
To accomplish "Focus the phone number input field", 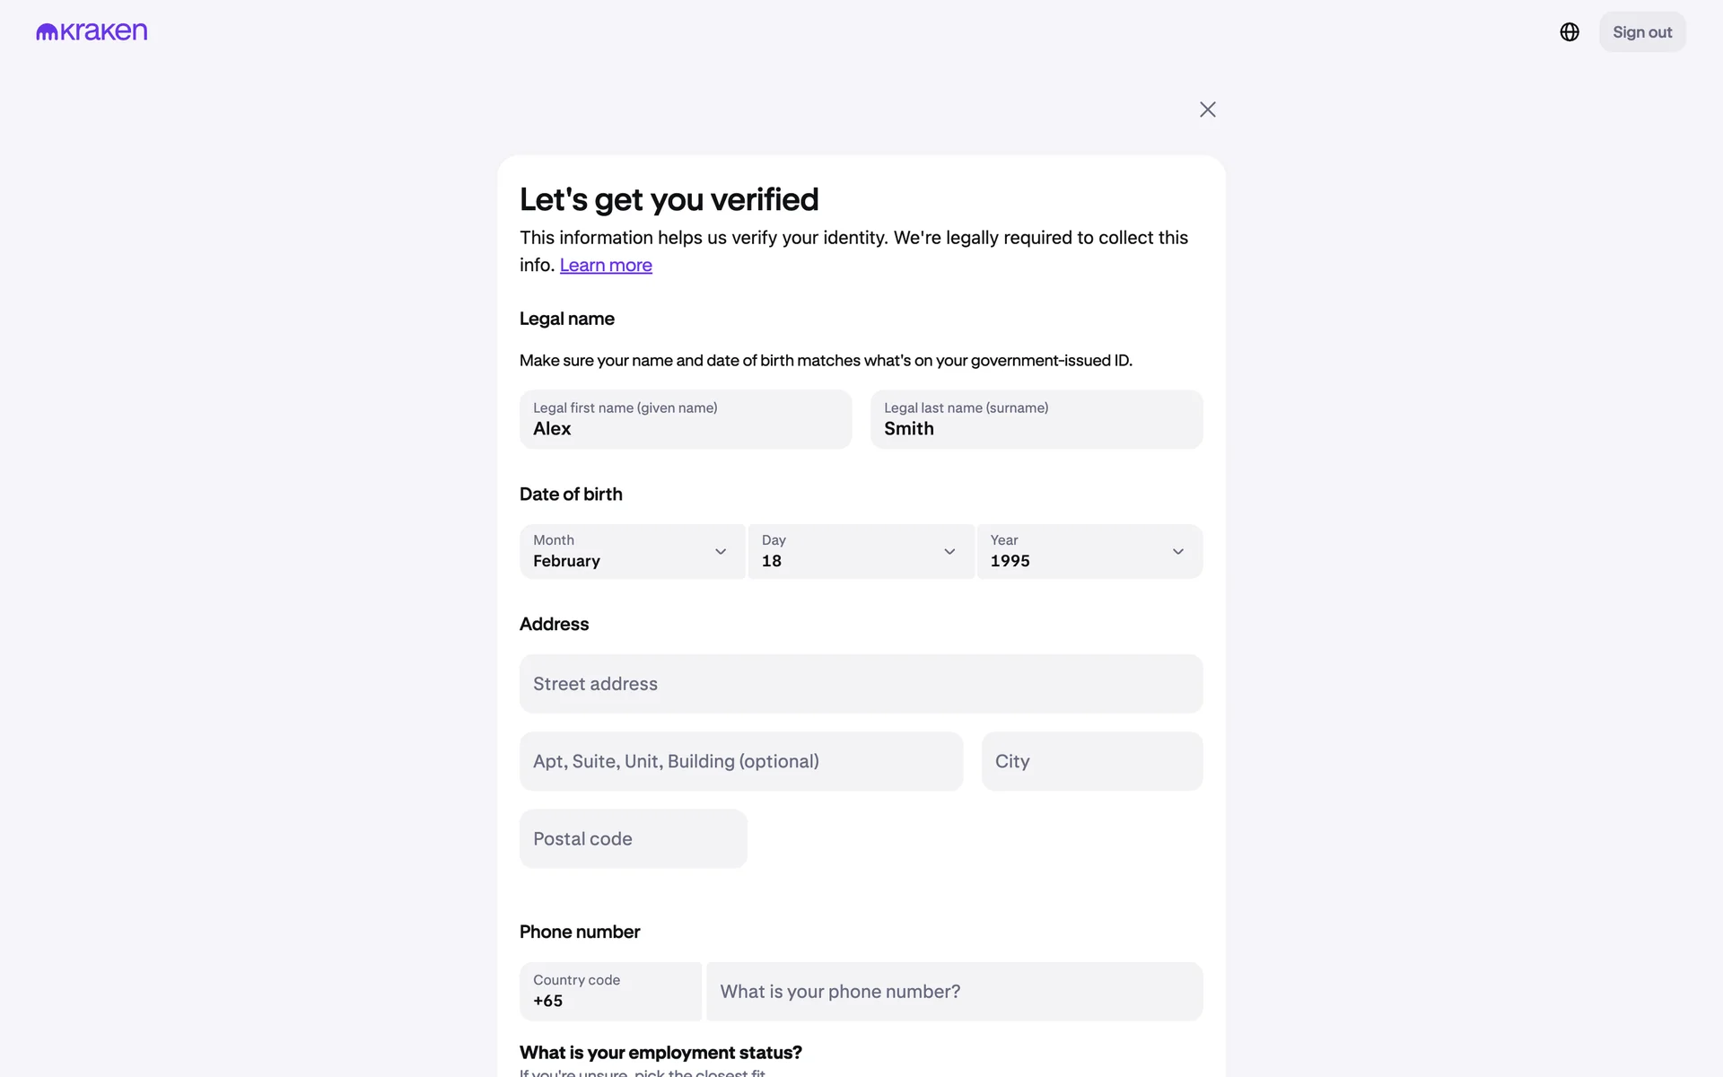I will 954,992.
